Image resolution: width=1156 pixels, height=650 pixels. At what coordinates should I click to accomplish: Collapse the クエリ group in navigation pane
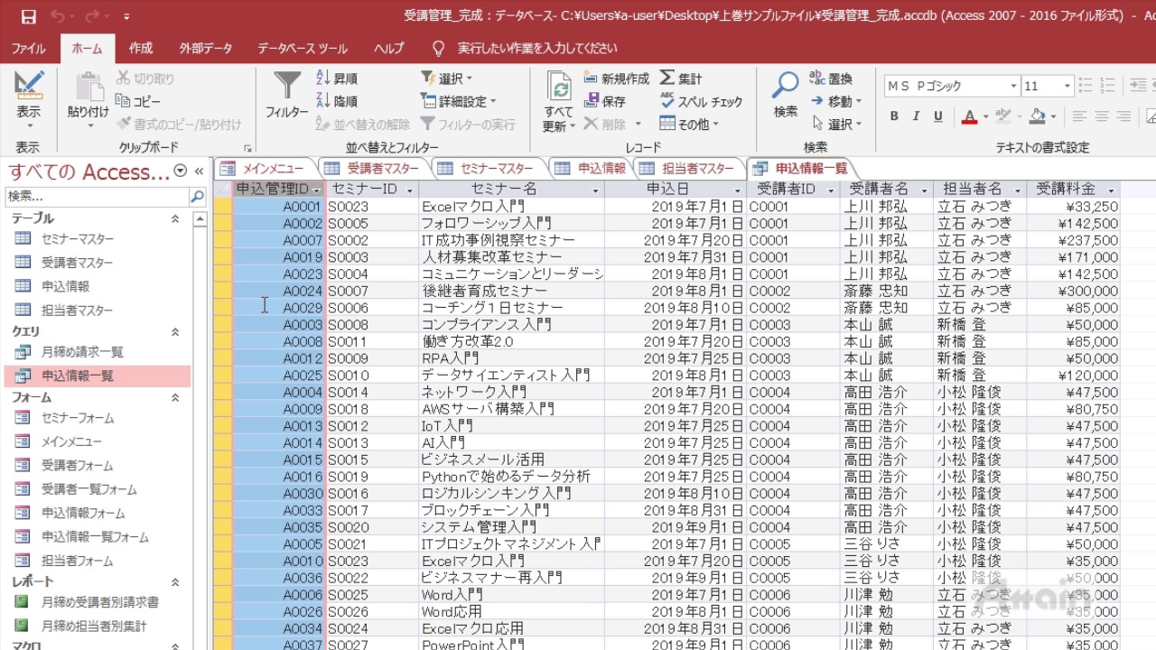[x=175, y=332]
